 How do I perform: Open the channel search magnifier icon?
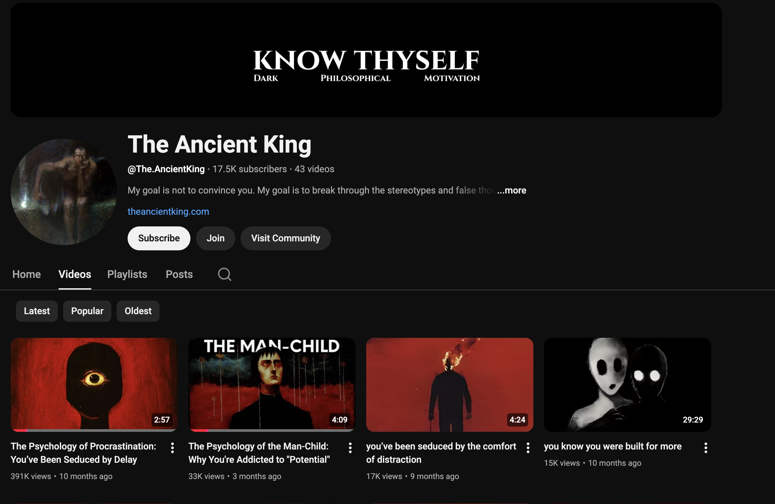225,274
